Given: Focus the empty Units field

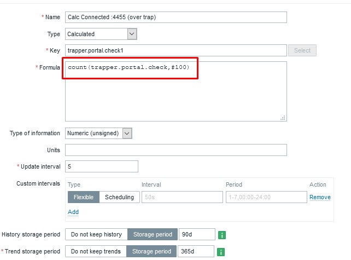Looking at the screenshot, I should (176, 150).
